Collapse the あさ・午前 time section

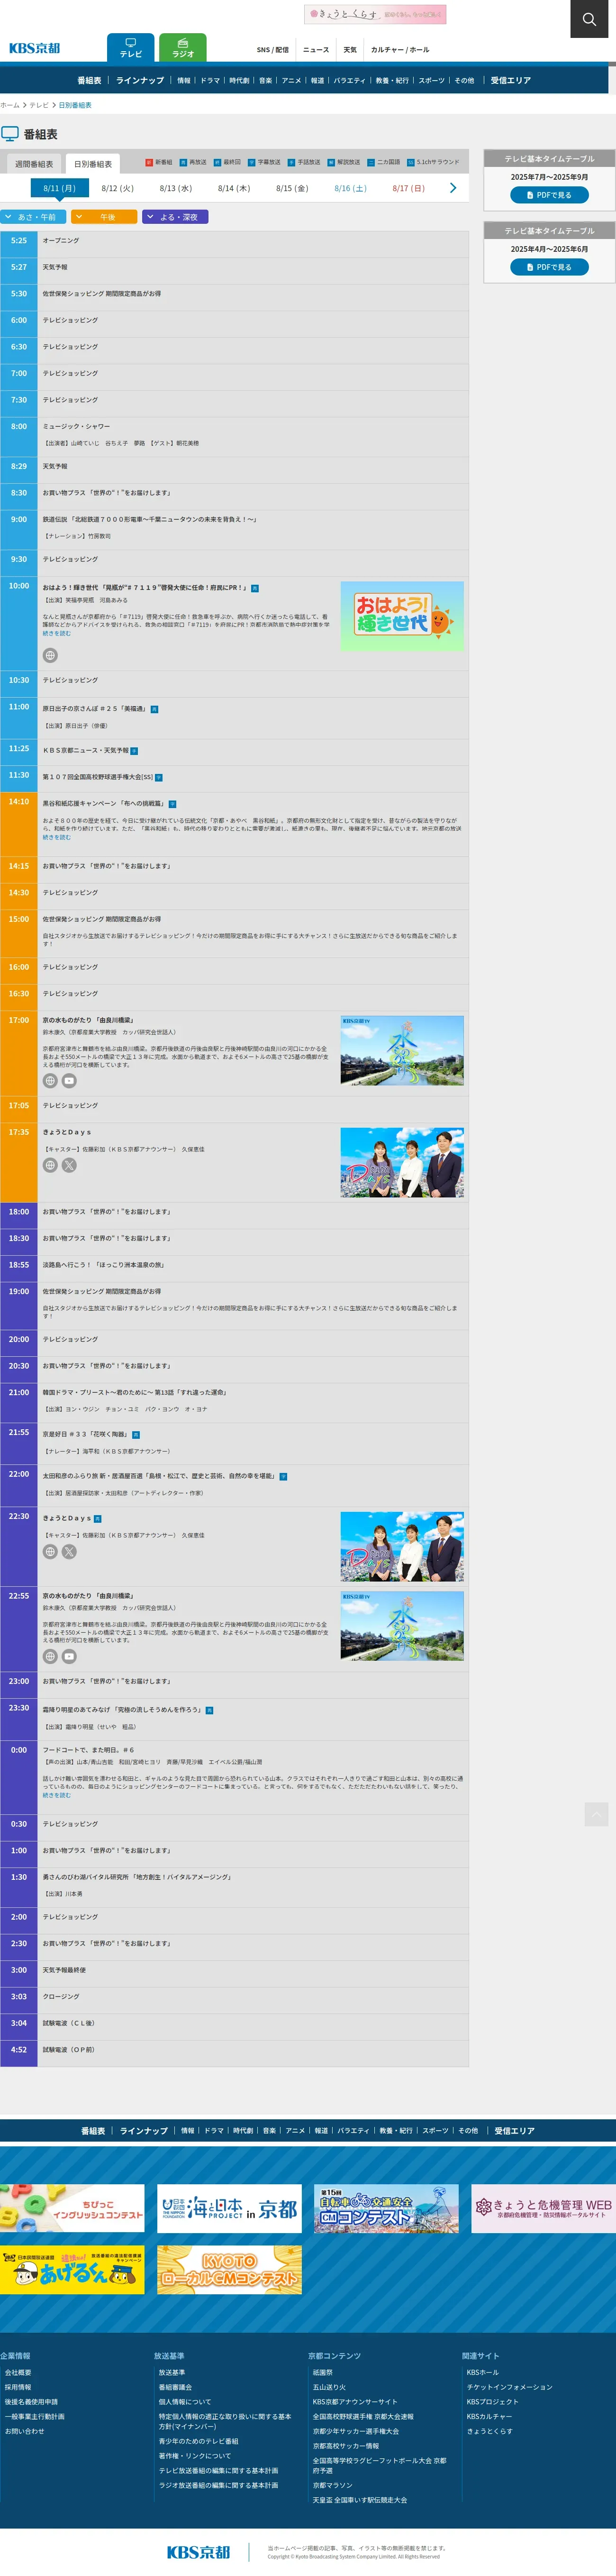(x=33, y=217)
